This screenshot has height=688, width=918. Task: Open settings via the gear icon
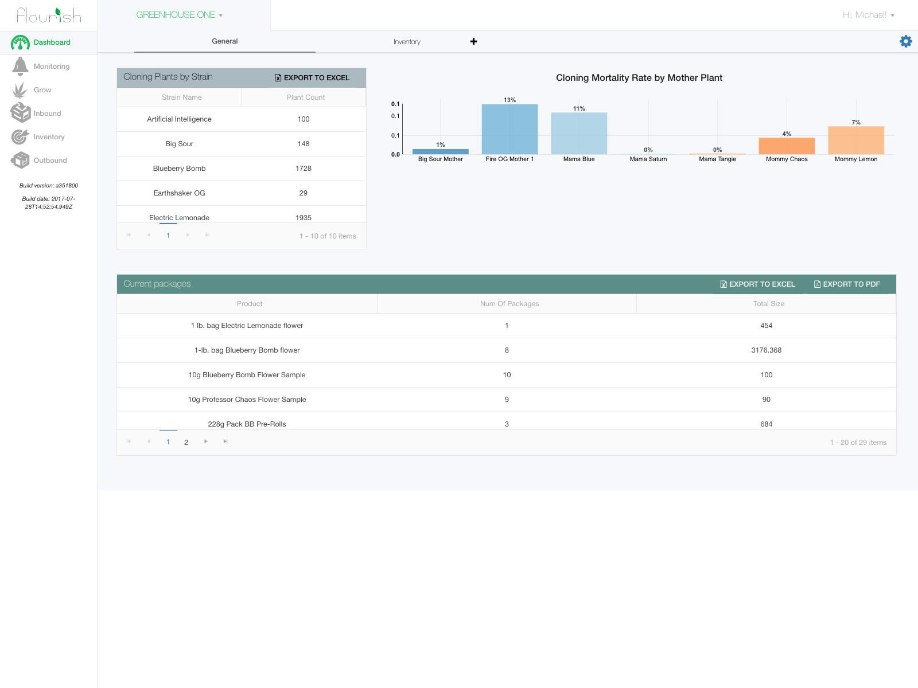click(x=905, y=41)
